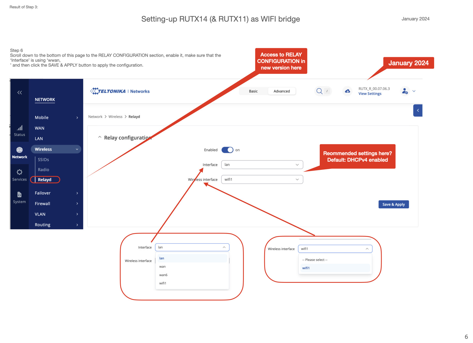Click the blue side panel collapse arrow
This screenshot has height=343, width=473.
pyautogui.click(x=418, y=111)
